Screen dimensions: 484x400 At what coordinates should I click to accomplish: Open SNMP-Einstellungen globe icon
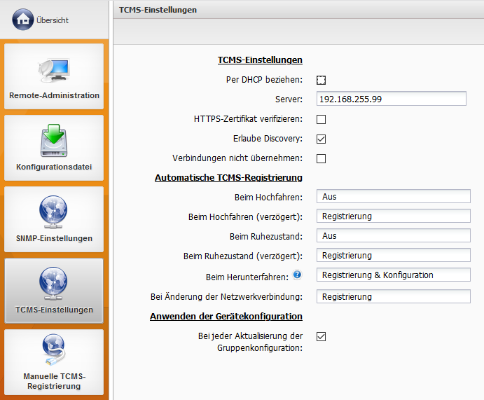[x=54, y=212]
